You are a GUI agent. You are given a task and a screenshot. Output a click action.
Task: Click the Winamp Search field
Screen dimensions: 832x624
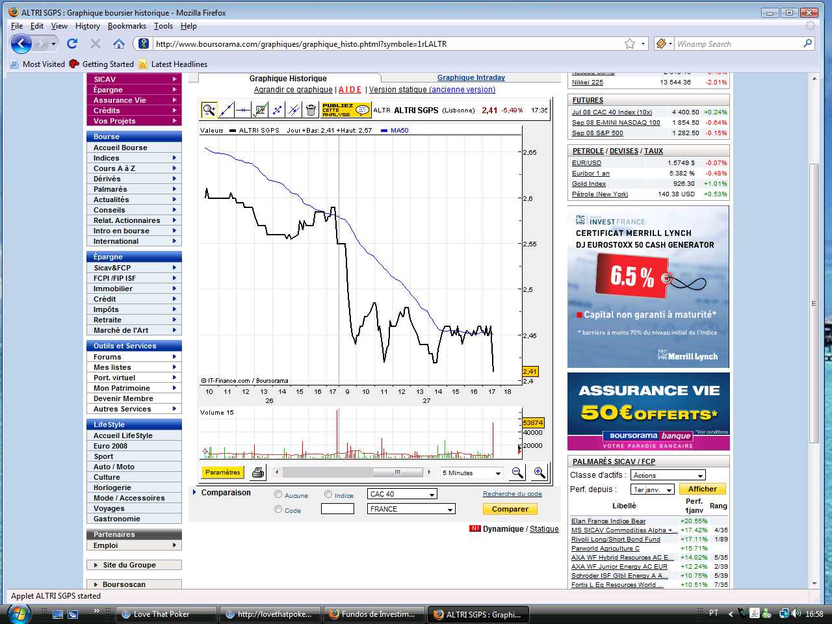pyautogui.click(x=738, y=44)
